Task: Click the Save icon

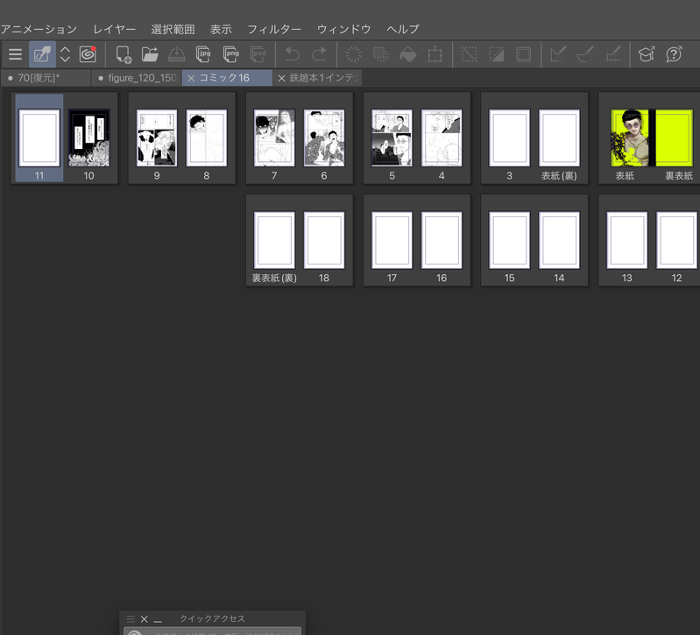Action: [x=177, y=54]
